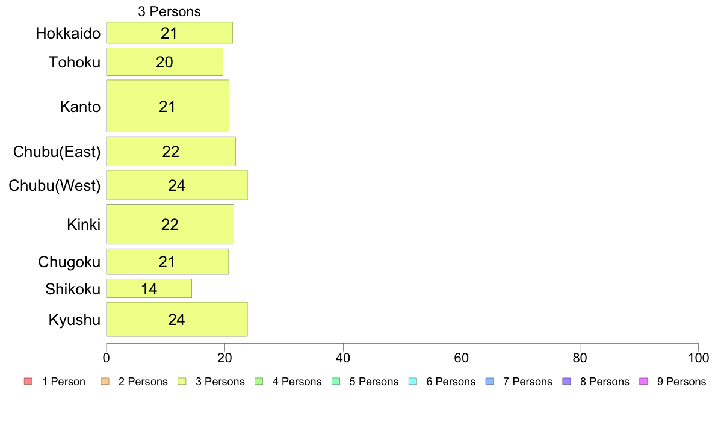
Task: Click the Chugoku row label
Action: 69,262
